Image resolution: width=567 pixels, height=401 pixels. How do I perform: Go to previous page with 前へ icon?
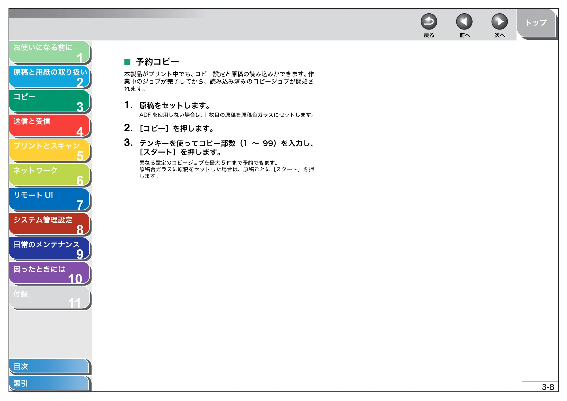tap(464, 22)
